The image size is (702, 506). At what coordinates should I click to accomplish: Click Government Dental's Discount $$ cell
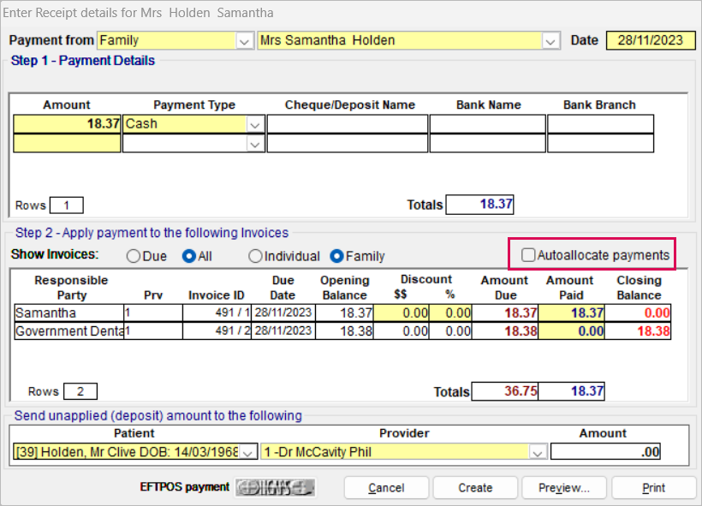(402, 331)
